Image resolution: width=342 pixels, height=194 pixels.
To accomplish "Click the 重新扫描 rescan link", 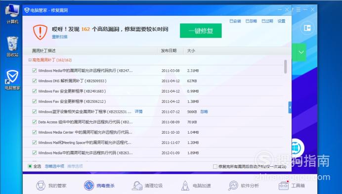I will (x=59, y=37).
